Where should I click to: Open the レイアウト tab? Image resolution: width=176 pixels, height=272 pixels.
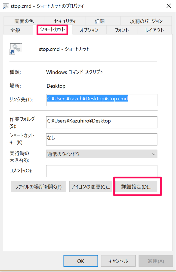tap(154, 30)
